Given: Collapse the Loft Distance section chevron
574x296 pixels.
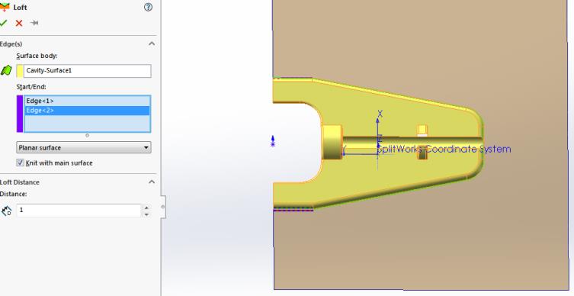Looking at the screenshot, I should pos(152,182).
